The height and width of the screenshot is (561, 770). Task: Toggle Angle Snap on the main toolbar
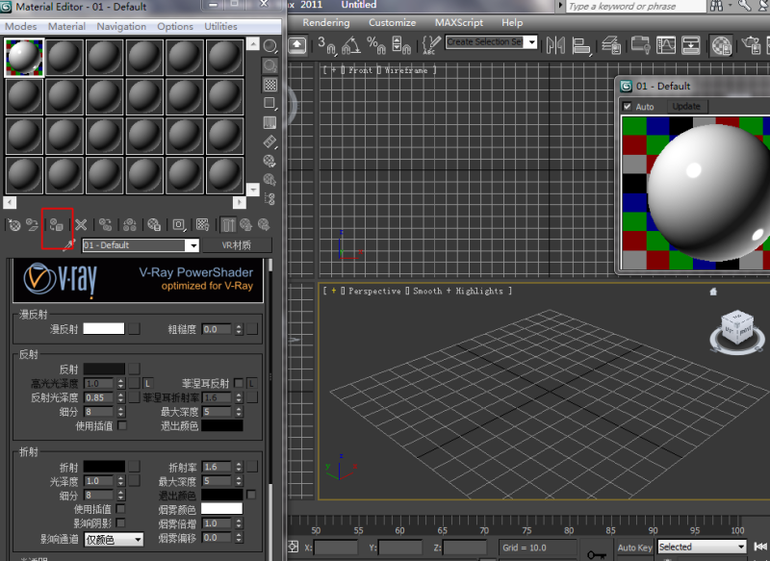click(348, 44)
